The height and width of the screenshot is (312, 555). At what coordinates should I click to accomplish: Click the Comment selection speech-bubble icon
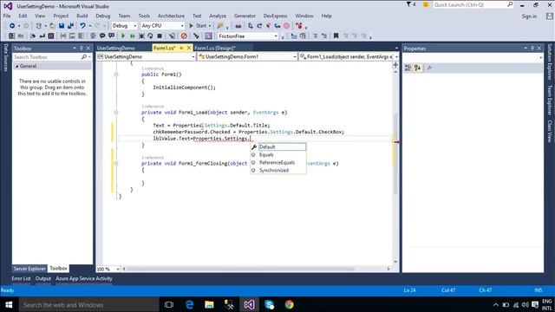102,36
